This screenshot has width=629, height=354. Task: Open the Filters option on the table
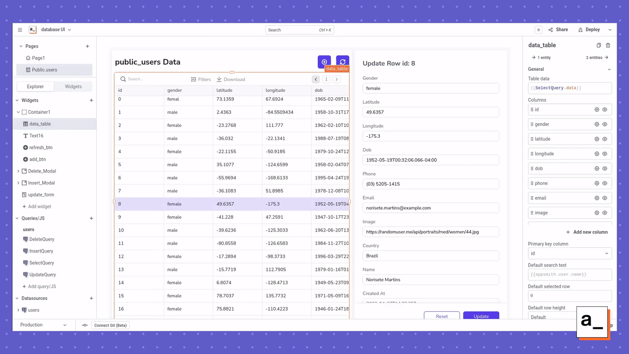(201, 79)
